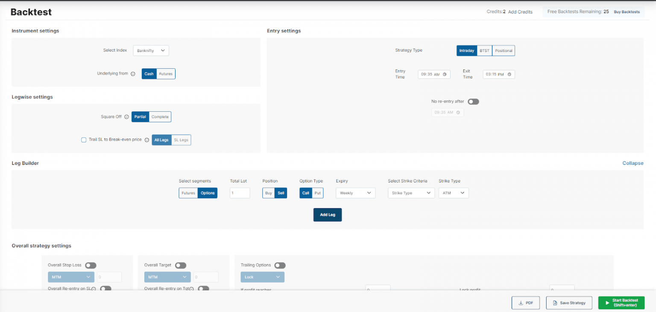
Task: Click clock icon in Entry Time field
Action: 445,74
